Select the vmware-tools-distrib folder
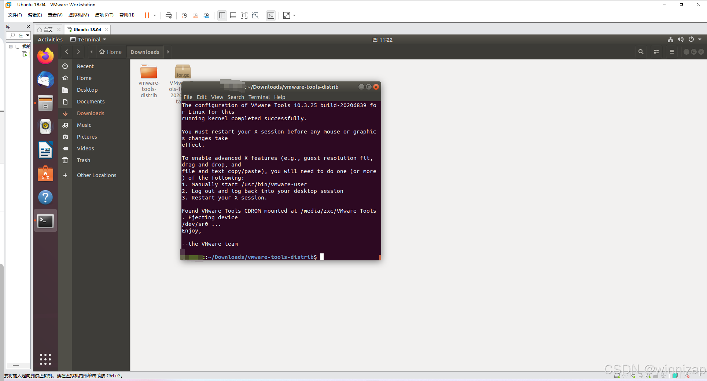Viewport: 707px width, 381px height. coord(149,81)
